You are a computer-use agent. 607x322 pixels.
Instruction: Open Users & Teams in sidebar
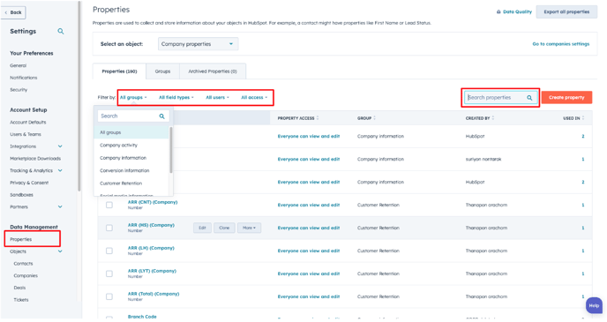(26, 134)
